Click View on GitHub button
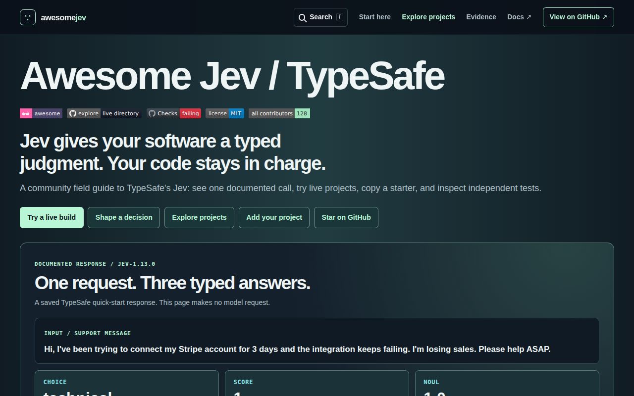 pyautogui.click(x=579, y=17)
